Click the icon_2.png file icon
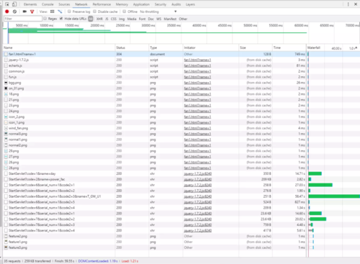The image size is (360, 264). pos(6,117)
